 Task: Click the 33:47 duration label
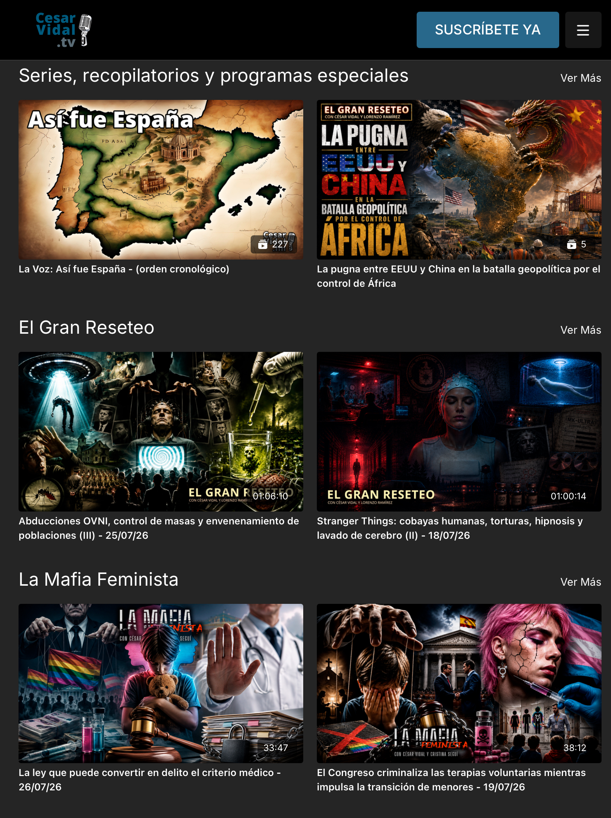point(276,748)
